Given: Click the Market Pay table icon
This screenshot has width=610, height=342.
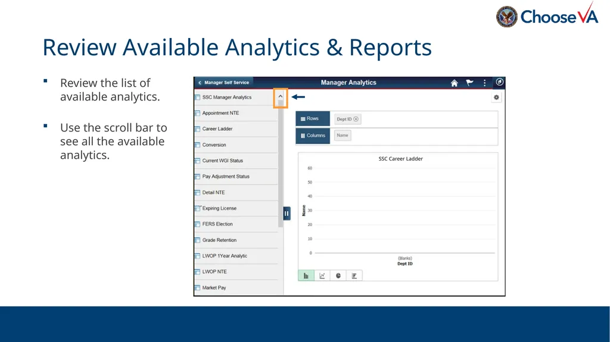Looking at the screenshot, I should [x=197, y=288].
